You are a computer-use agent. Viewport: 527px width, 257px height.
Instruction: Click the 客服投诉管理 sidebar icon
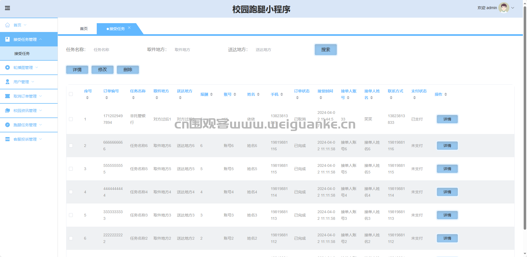(7, 139)
